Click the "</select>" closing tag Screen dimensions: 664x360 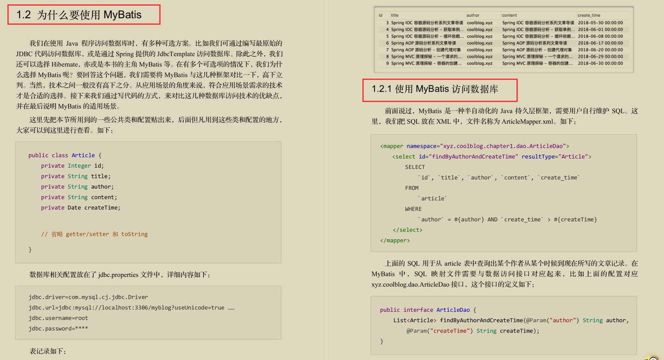click(408, 230)
